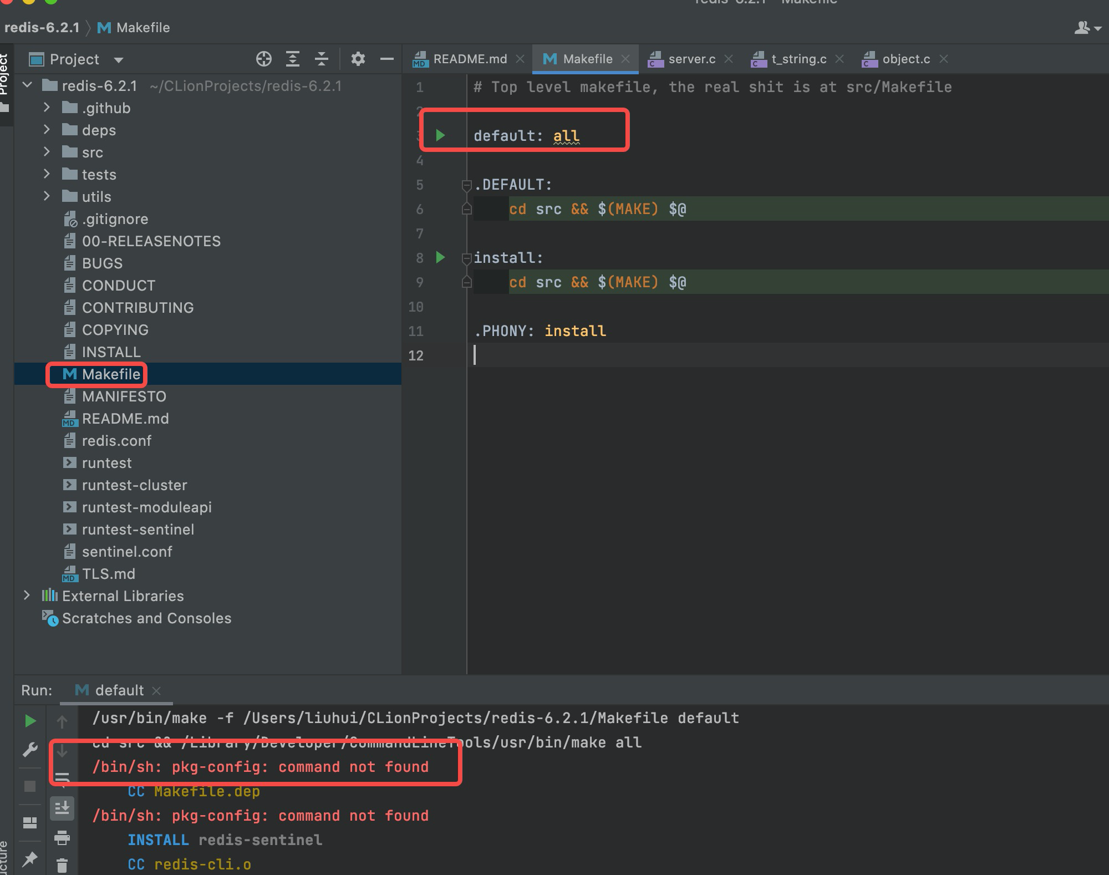Screen dimensions: 1109x875
Task: Click the Collapse All icon in Project panel
Action: (322, 59)
